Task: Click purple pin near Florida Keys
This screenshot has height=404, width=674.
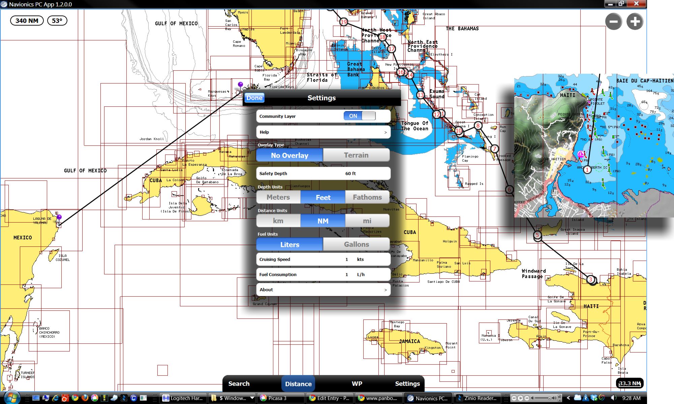Action: pyautogui.click(x=240, y=85)
